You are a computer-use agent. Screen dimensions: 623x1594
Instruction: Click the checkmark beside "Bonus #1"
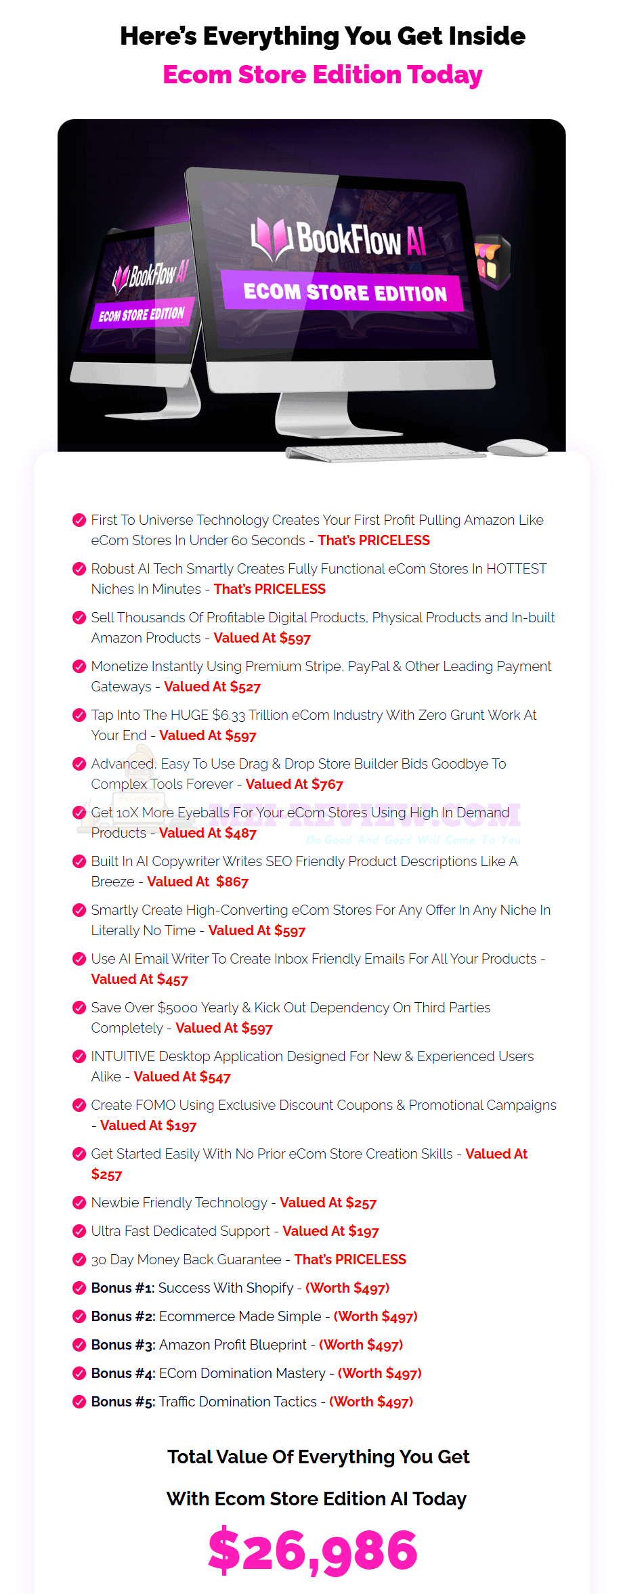pos(79,1288)
